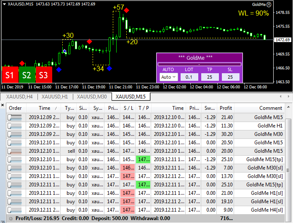The image size is (293, 223).
Task: Switch to the XAUUSD,M30 chart tab
Action: pos(92,96)
